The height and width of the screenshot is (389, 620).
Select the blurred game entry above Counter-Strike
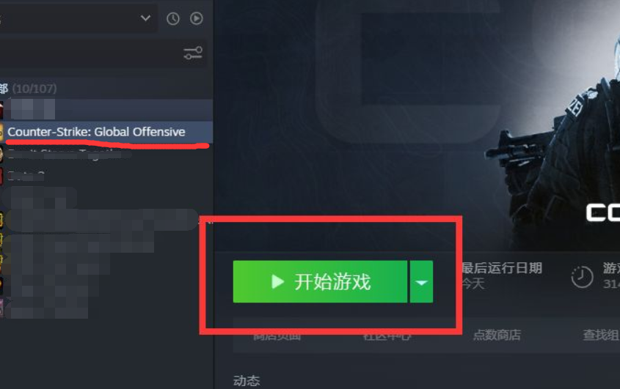pos(106,110)
